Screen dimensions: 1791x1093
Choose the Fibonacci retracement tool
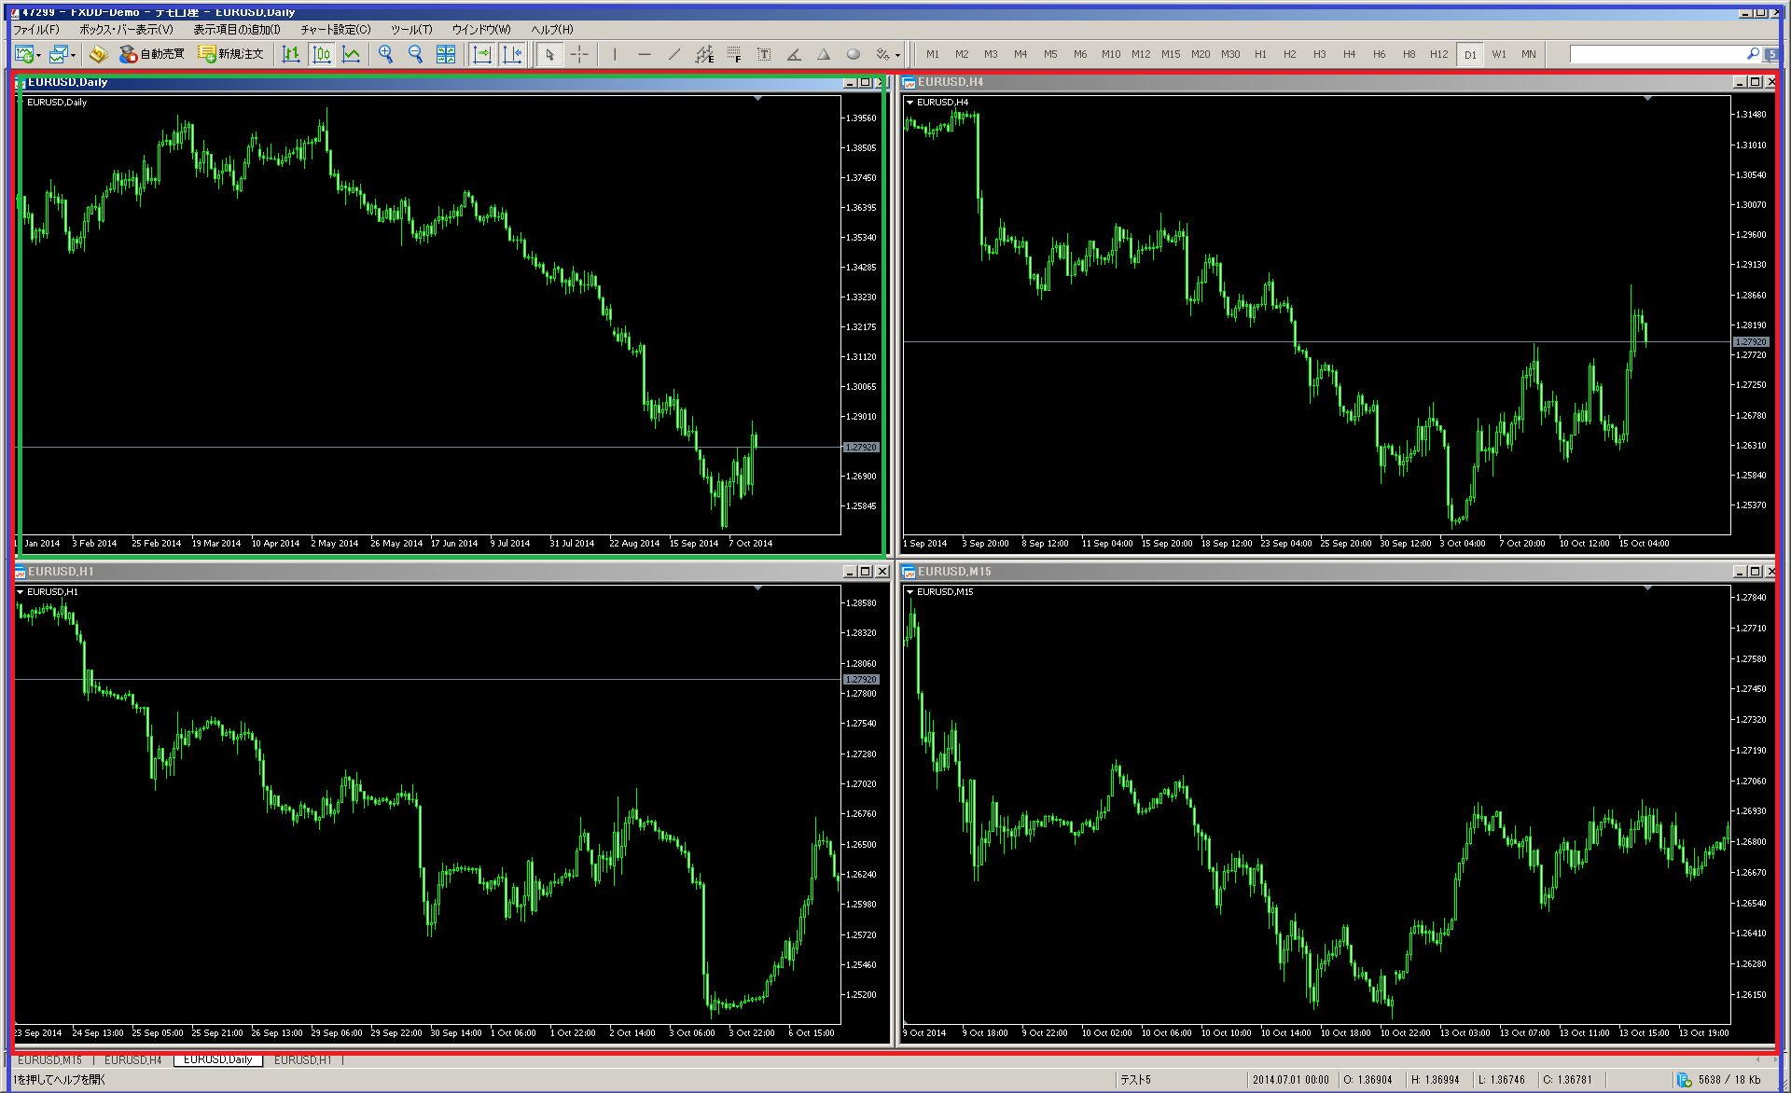click(734, 54)
